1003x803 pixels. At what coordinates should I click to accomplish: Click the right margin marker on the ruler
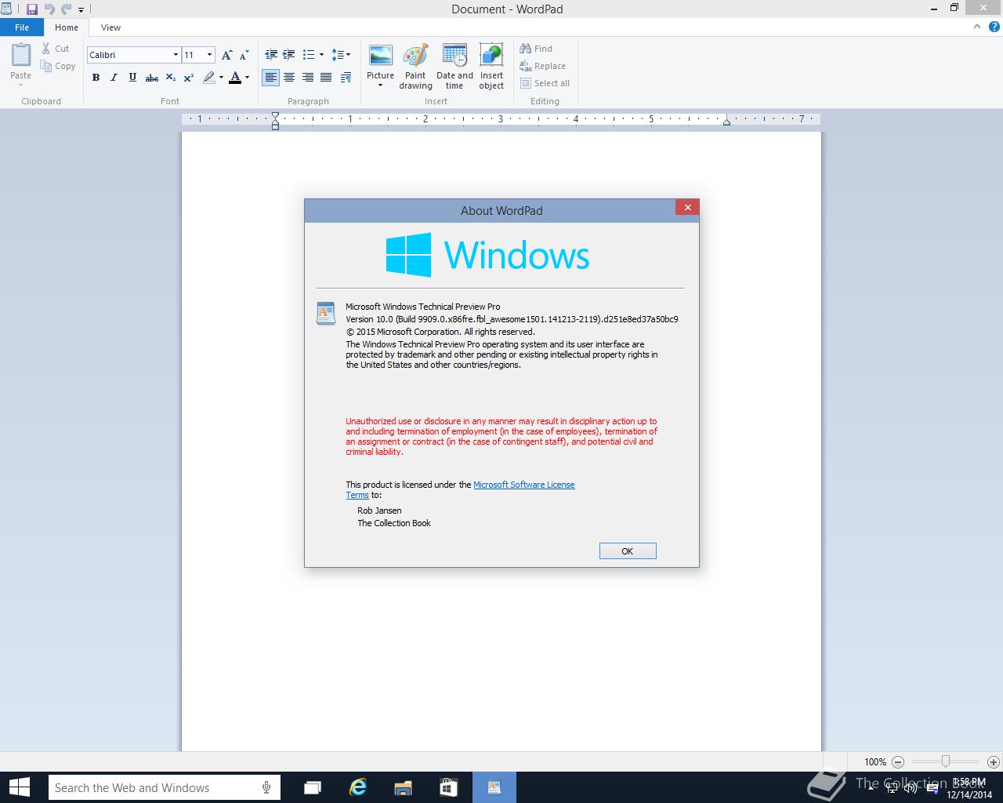[x=726, y=121]
